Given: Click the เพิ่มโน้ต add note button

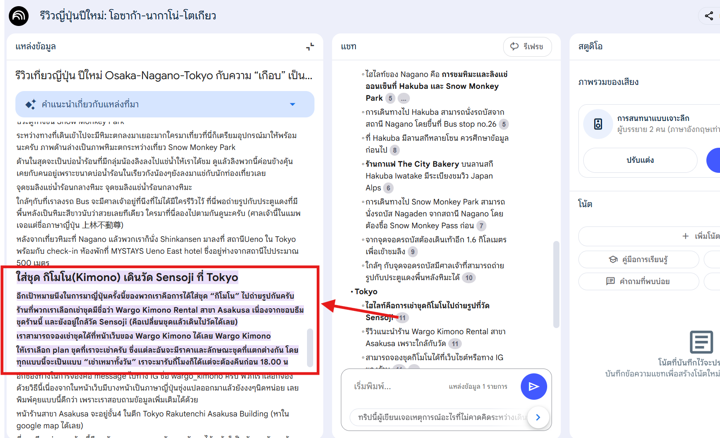Looking at the screenshot, I should coord(699,236).
